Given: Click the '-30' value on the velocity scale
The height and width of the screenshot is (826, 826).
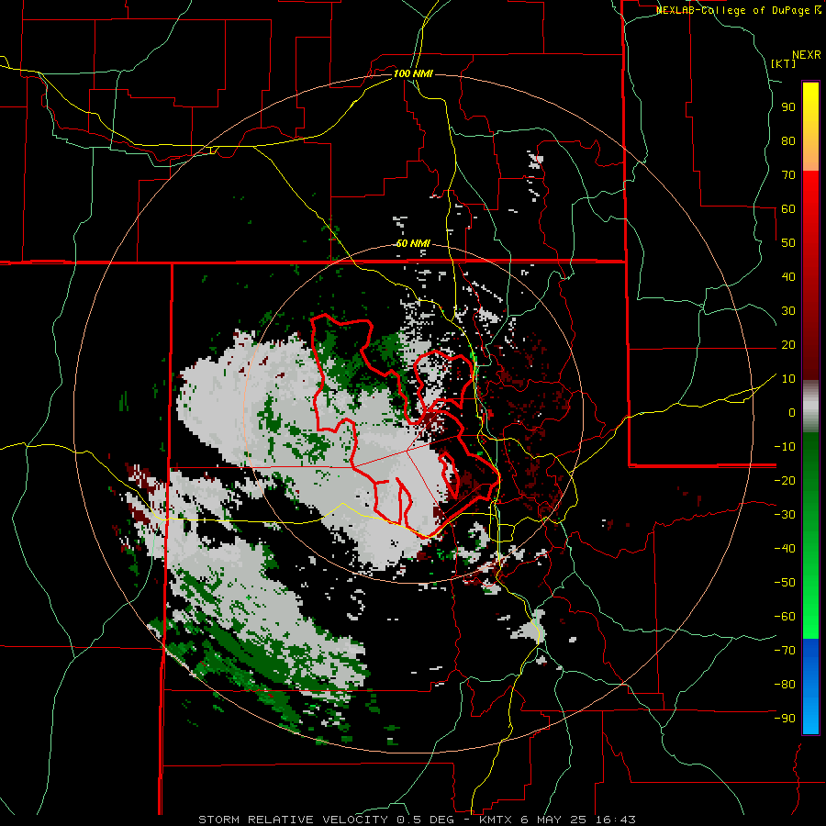Looking at the screenshot, I should coord(785,515).
